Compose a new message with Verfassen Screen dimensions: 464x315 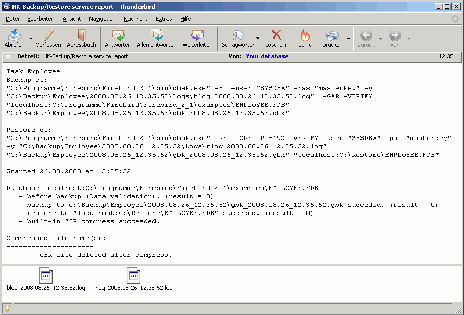point(48,38)
